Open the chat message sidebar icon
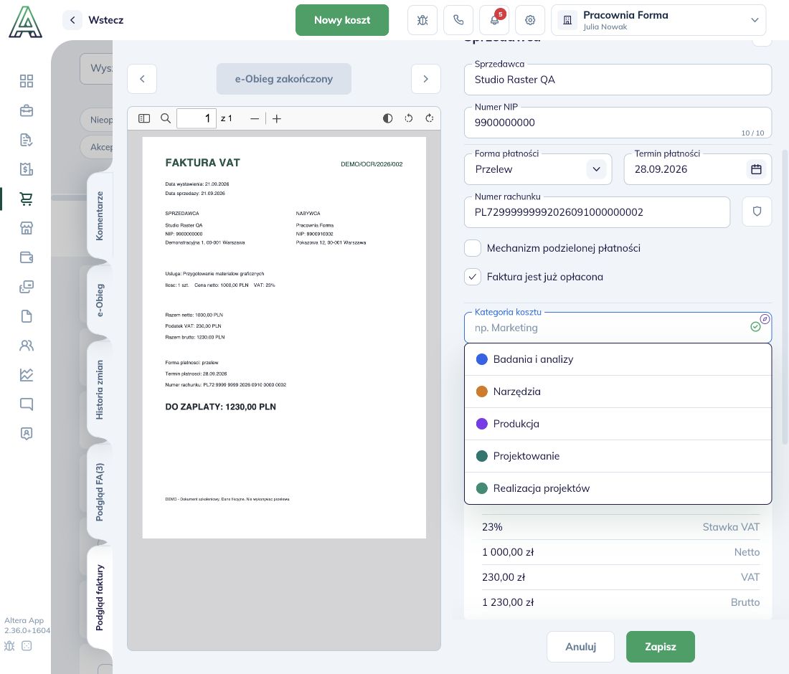The width and height of the screenshot is (789, 674). (x=26, y=404)
